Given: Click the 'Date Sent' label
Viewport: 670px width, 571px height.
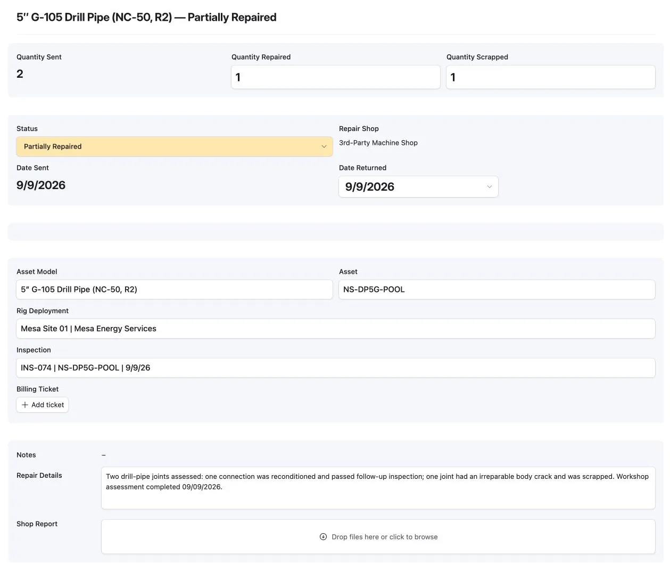Looking at the screenshot, I should click(x=32, y=168).
